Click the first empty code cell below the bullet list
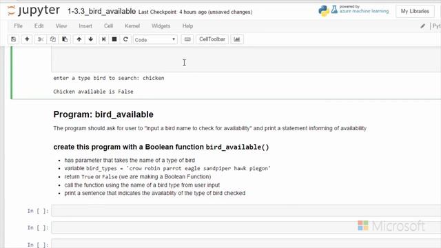441x248 pixels. tap(246, 211)
